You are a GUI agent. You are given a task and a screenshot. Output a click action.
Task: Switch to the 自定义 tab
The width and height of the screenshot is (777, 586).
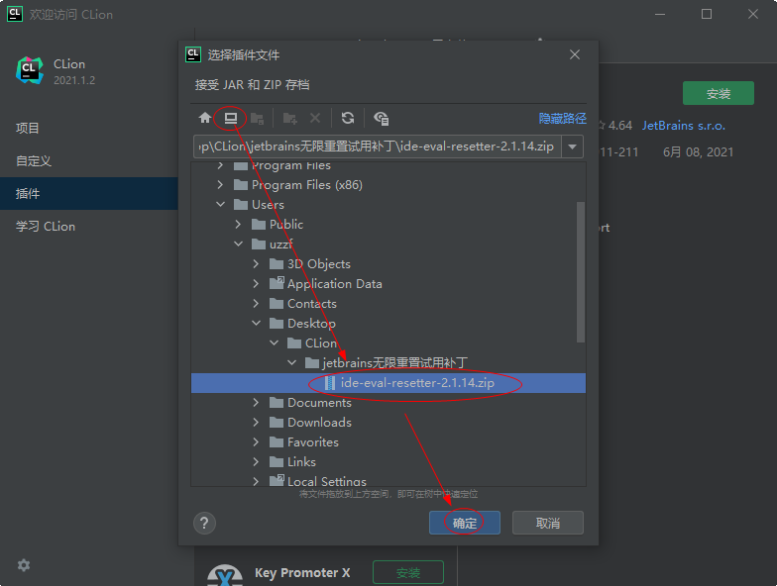(34, 160)
